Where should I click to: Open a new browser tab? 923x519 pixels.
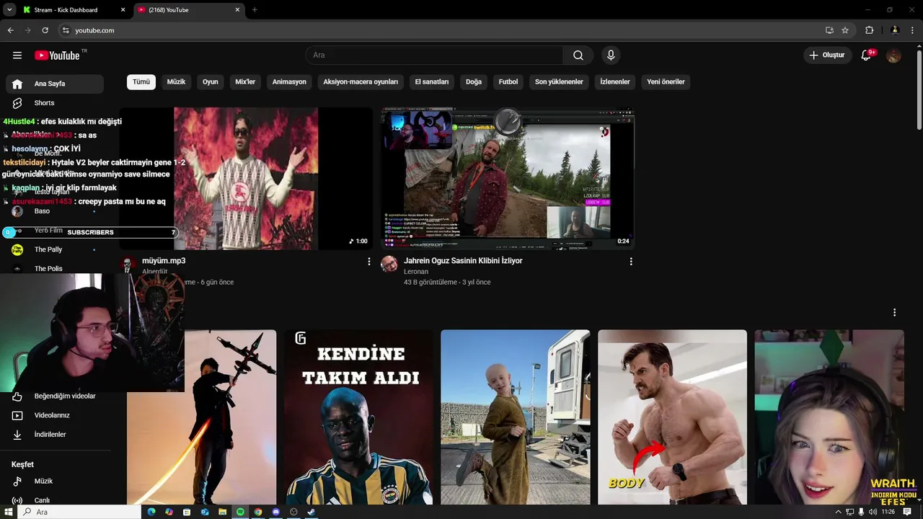point(255,10)
